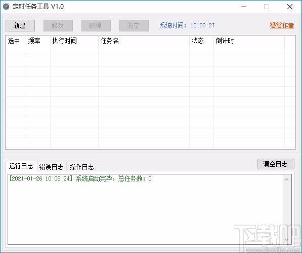Click the 倒计时 column header
The image size is (302, 253).
point(249,41)
